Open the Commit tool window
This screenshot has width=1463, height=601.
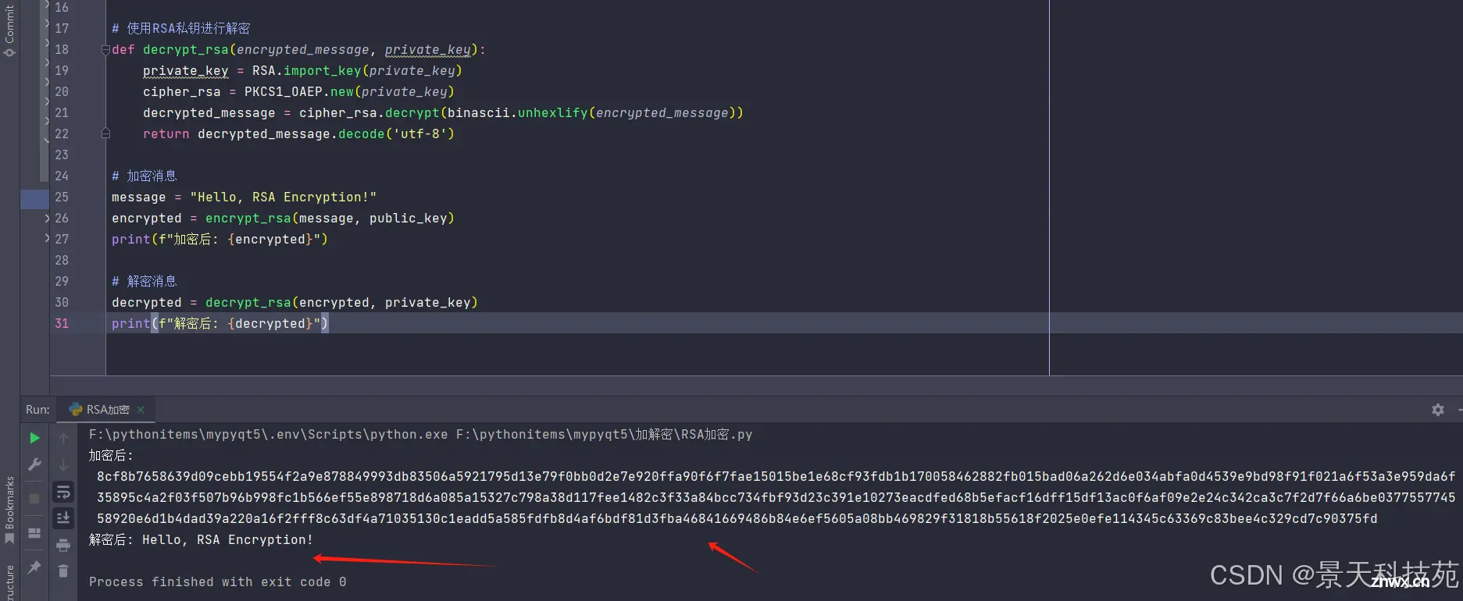[9, 30]
